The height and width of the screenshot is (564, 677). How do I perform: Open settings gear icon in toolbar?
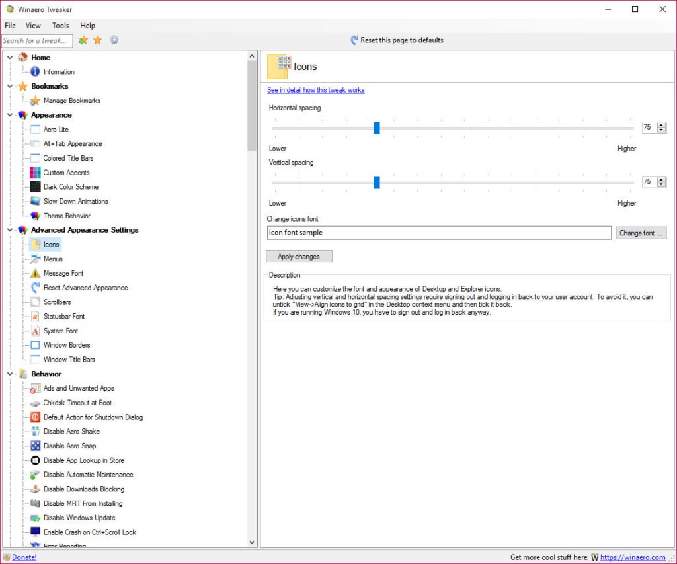114,40
